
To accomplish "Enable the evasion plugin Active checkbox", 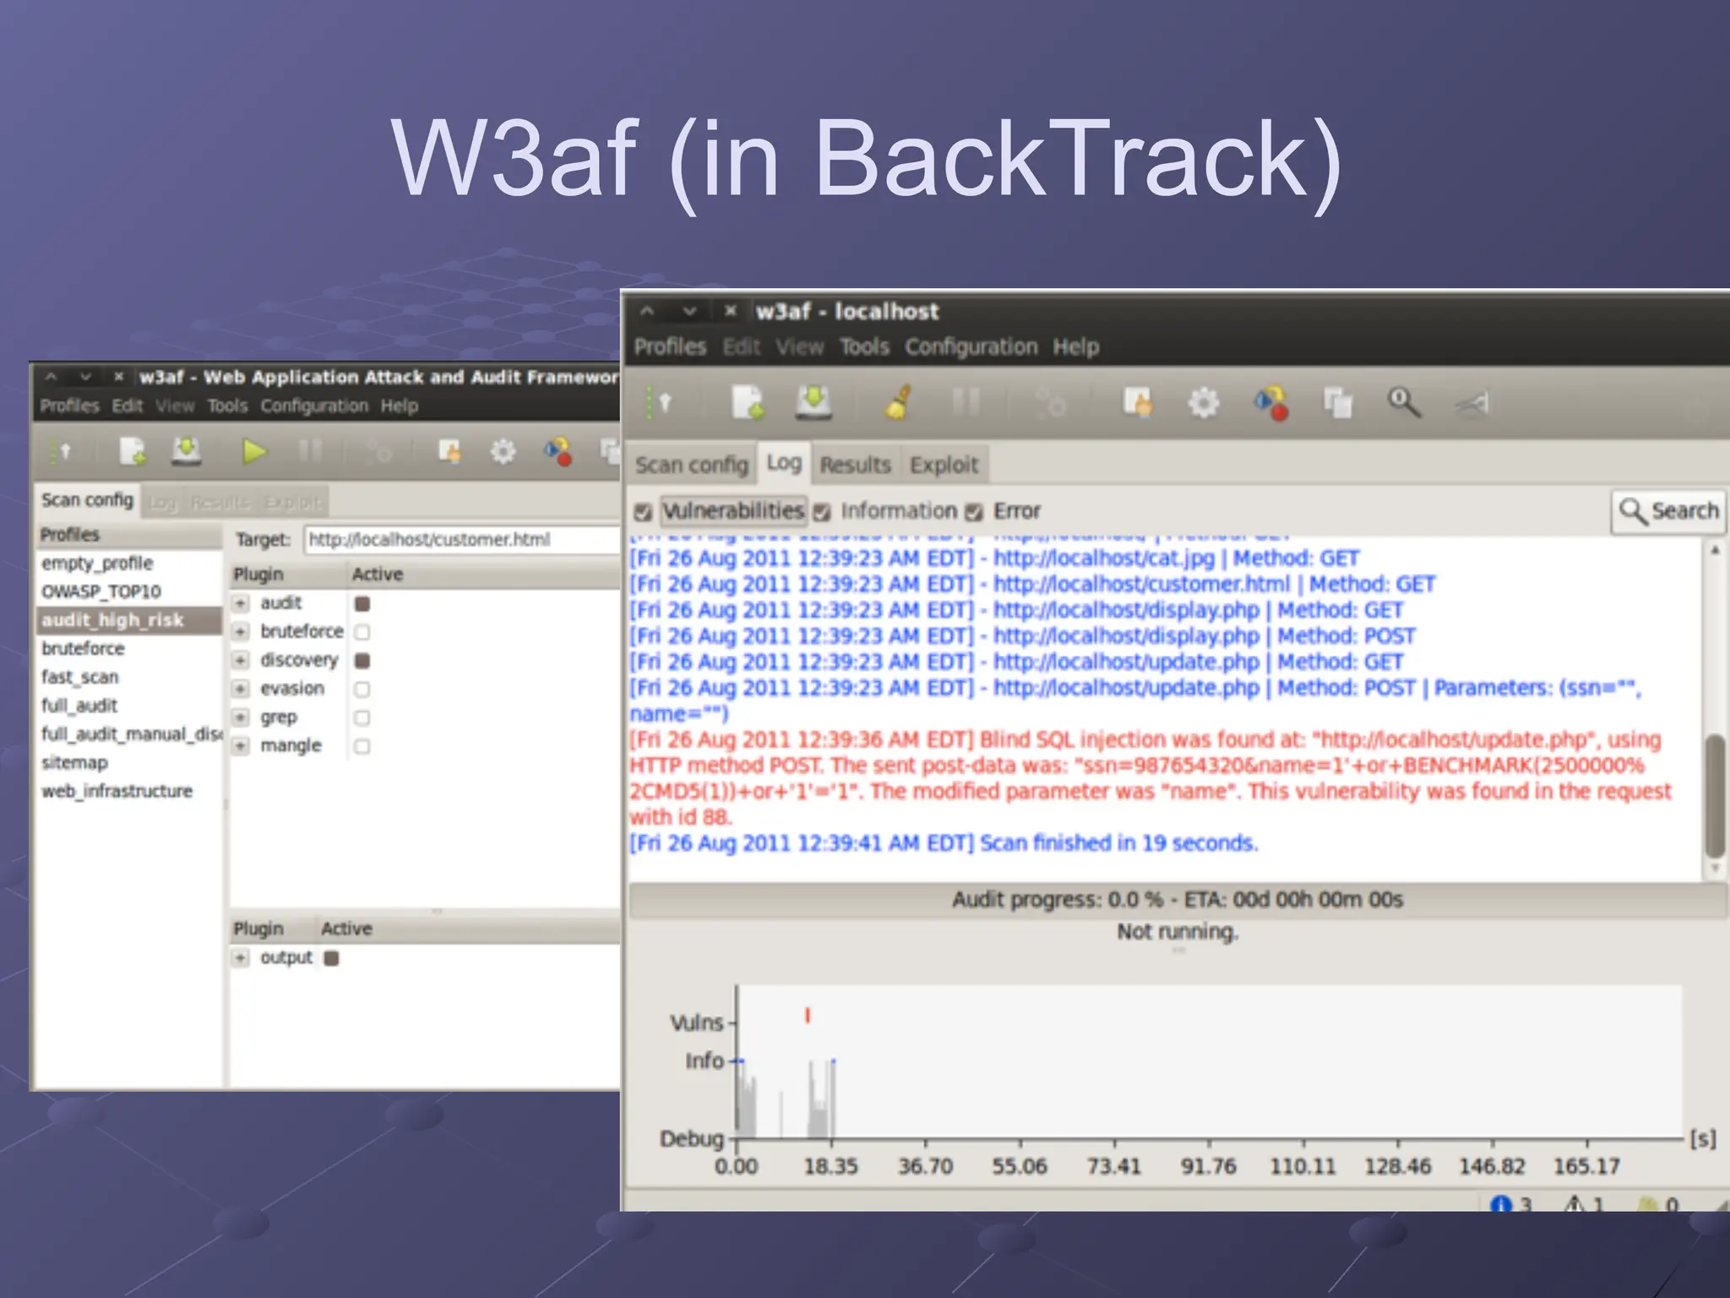I will [x=362, y=689].
